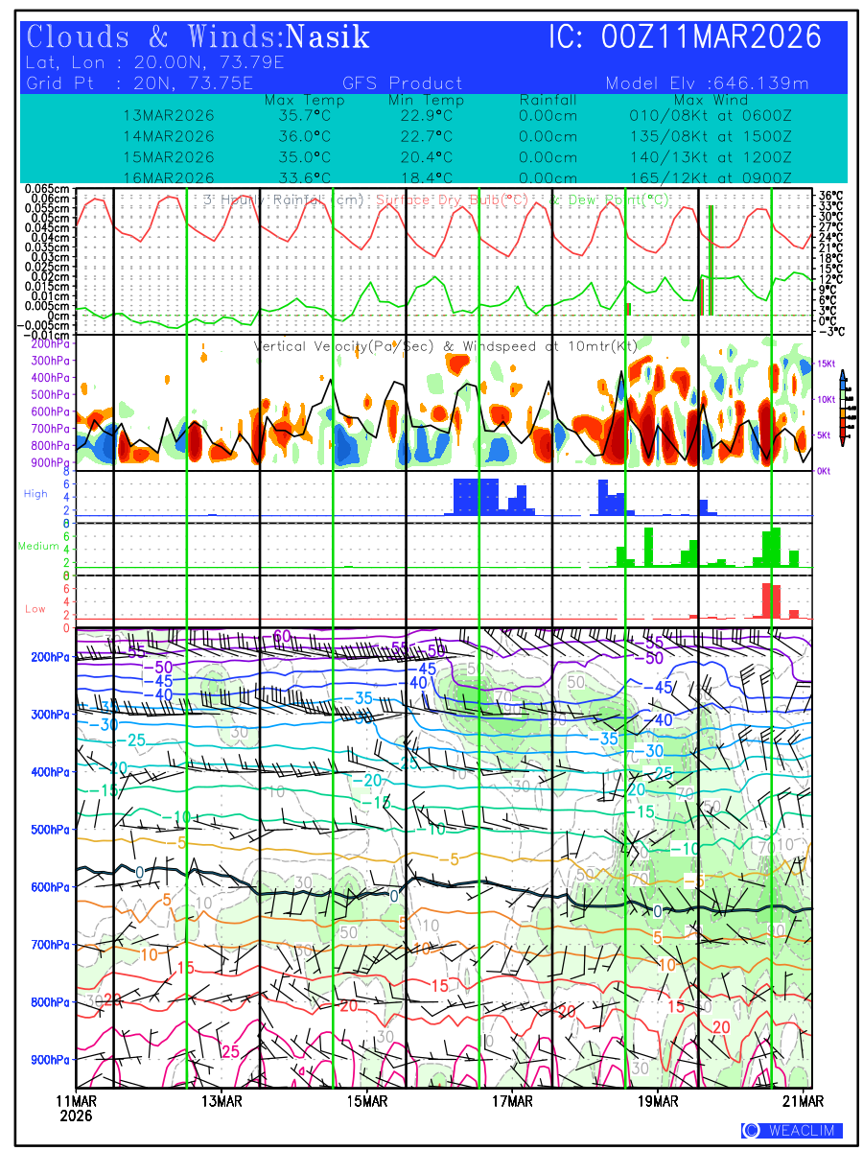Click the Nasik location name in the title
This screenshot has width=863, height=1151.
pyautogui.click(x=328, y=37)
